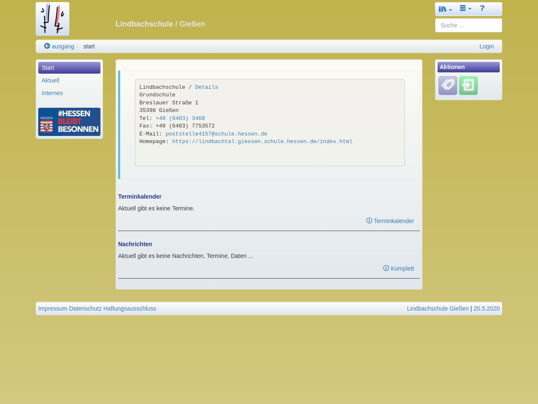Click the green login arrow icon
This screenshot has height=404, width=538.
[x=468, y=85]
